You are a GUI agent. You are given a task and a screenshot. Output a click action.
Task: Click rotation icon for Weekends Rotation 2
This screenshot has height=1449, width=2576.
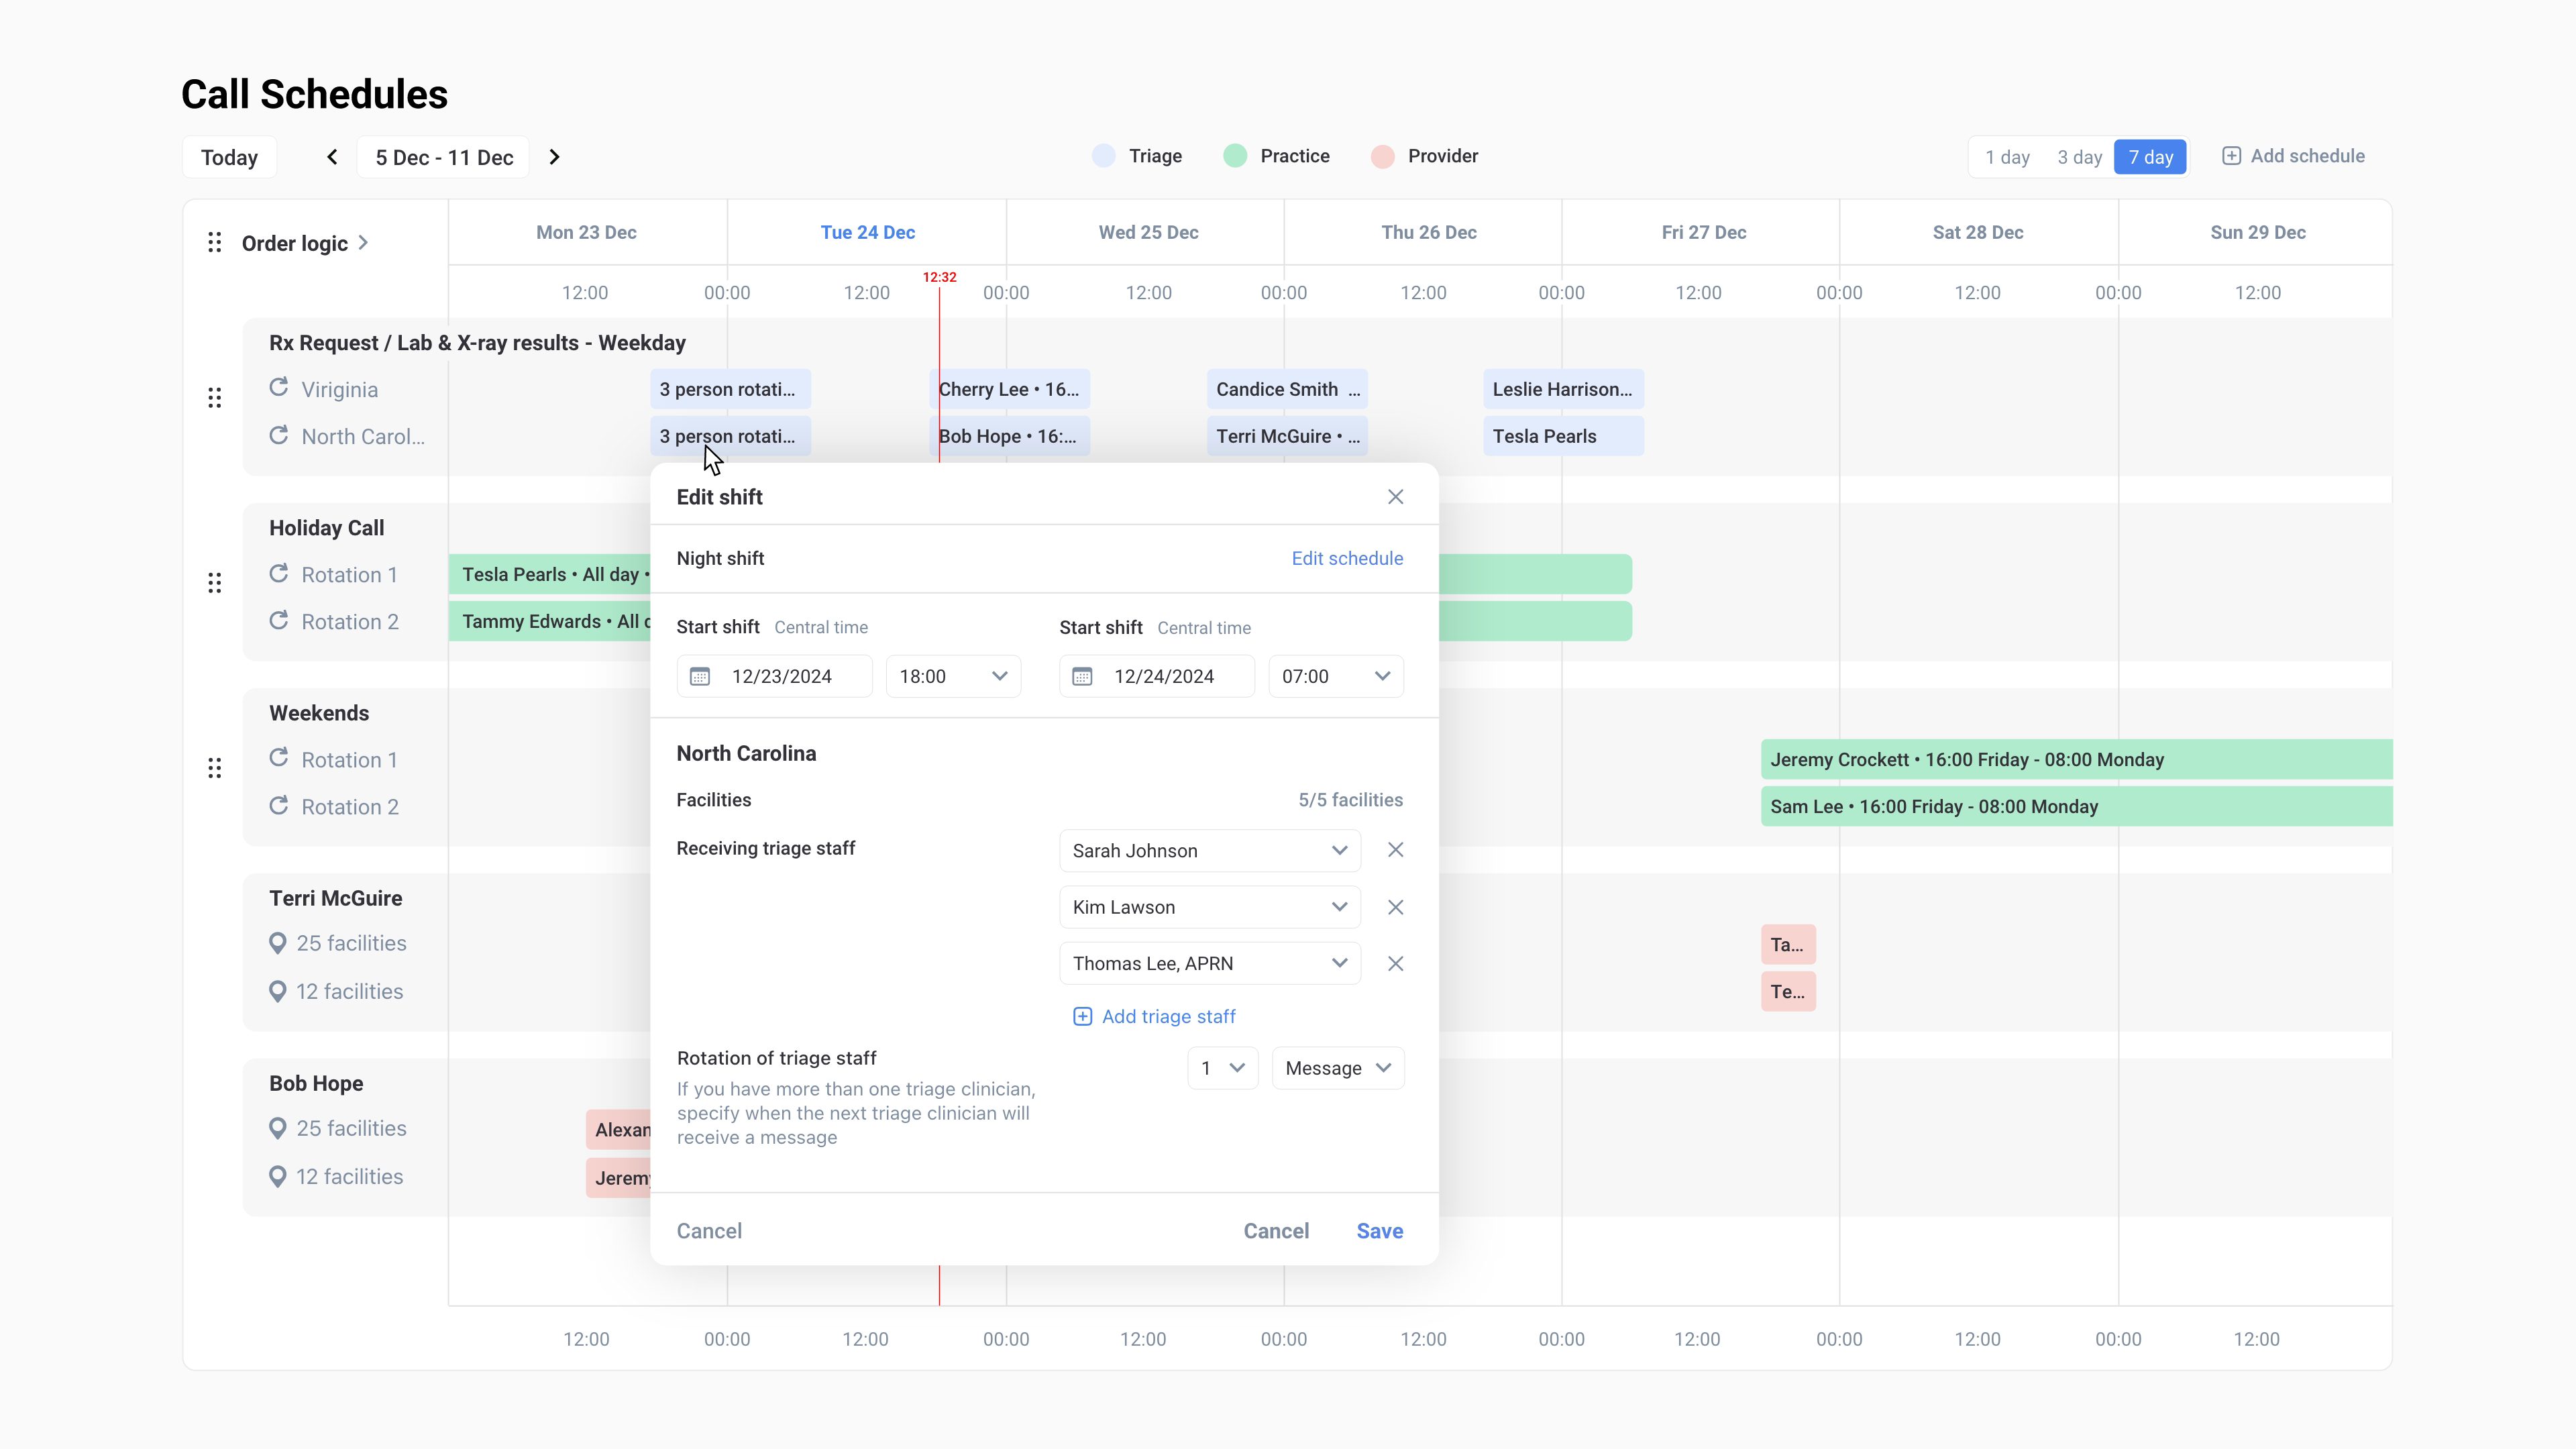coord(279,805)
